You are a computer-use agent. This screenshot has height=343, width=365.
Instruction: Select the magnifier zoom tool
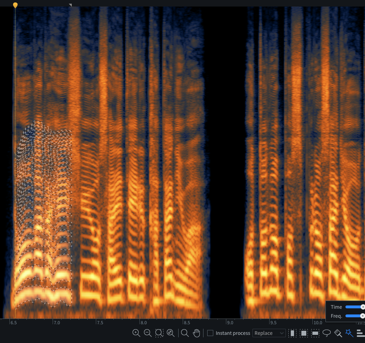pyautogui.click(x=185, y=333)
